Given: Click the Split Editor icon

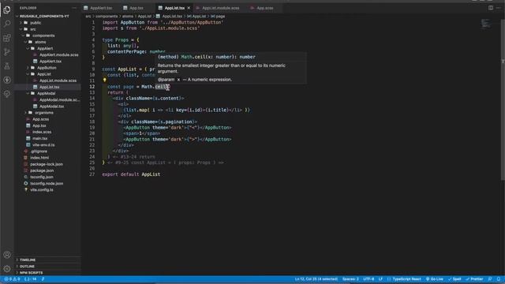Looking at the screenshot, I should (x=491, y=8).
